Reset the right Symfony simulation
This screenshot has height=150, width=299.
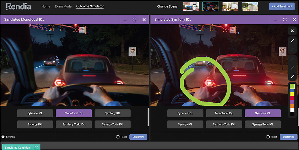click(x=272, y=137)
